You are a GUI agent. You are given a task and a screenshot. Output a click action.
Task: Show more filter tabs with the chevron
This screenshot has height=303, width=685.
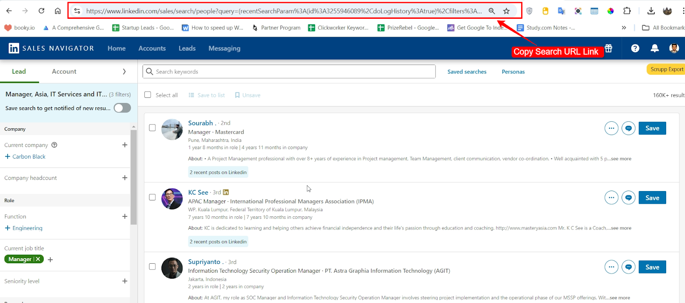(x=124, y=71)
